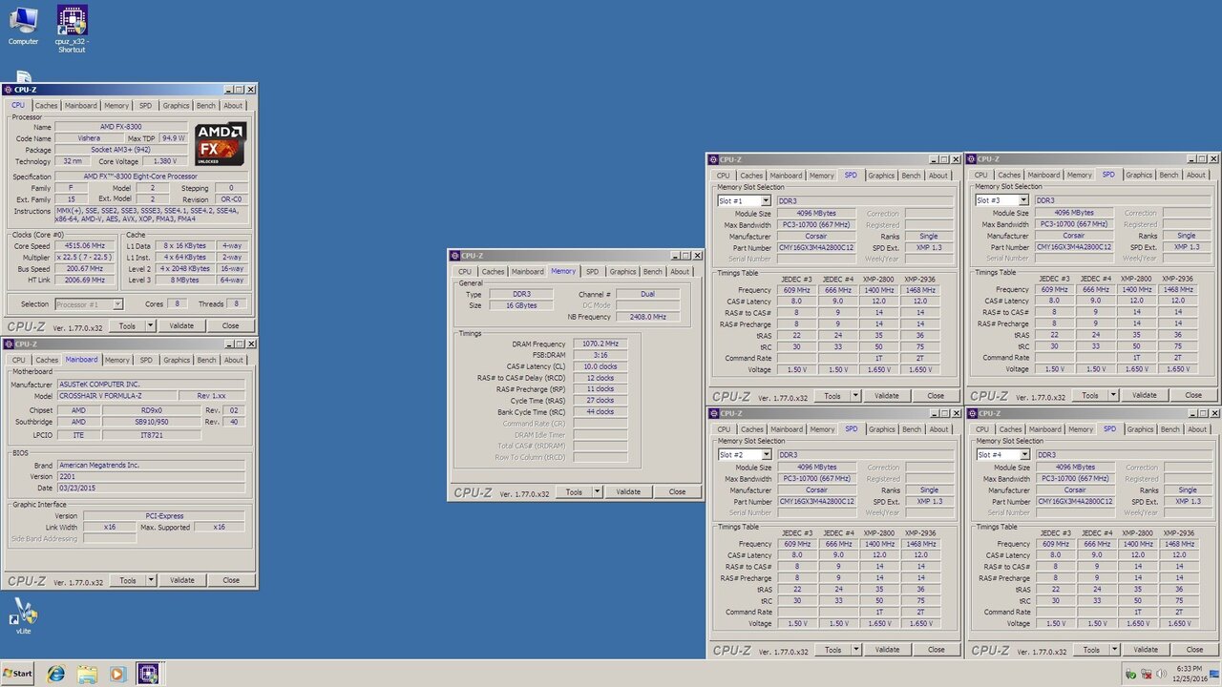The height and width of the screenshot is (687, 1222).
Task: Expand the Slot #3 memory slot dropdown
Action: point(1023,201)
